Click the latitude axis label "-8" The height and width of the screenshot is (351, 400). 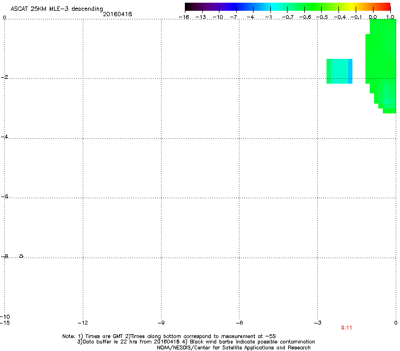[x=4, y=256]
